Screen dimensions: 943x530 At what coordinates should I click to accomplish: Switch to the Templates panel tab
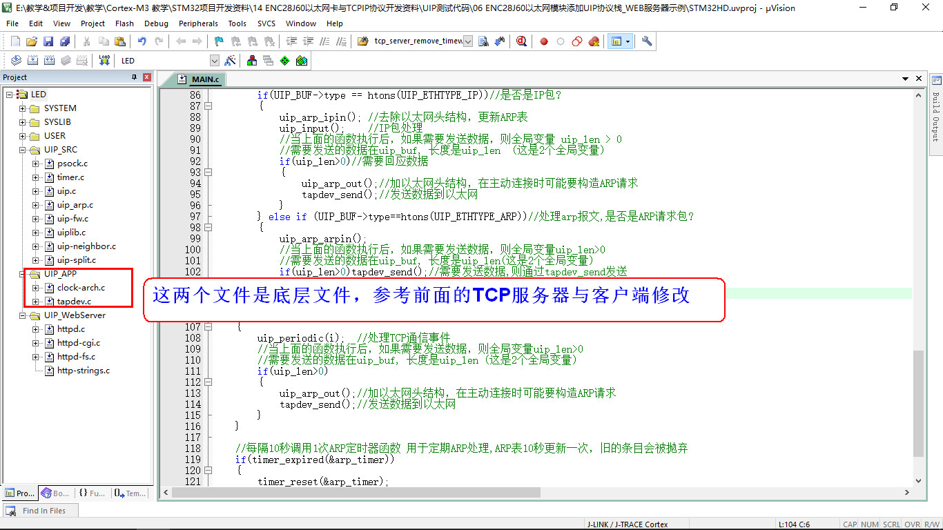click(130, 493)
